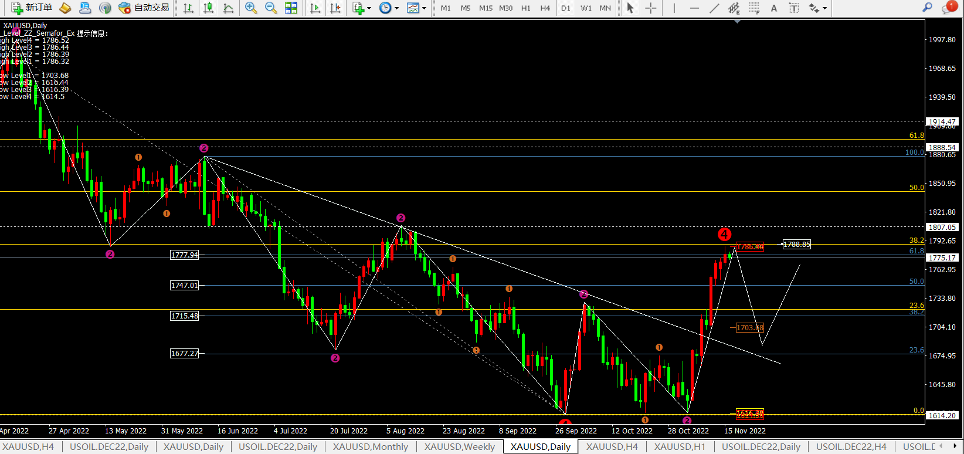Zoom out on the chart
The width and height of the screenshot is (964, 454).
tap(271, 8)
